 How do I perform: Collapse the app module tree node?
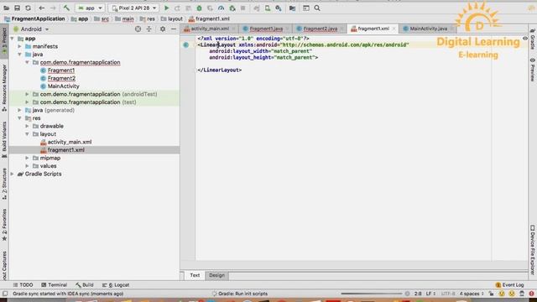13,39
